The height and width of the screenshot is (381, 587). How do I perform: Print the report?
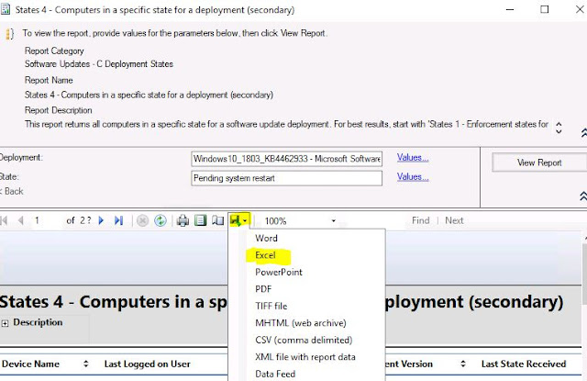pos(183,220)
